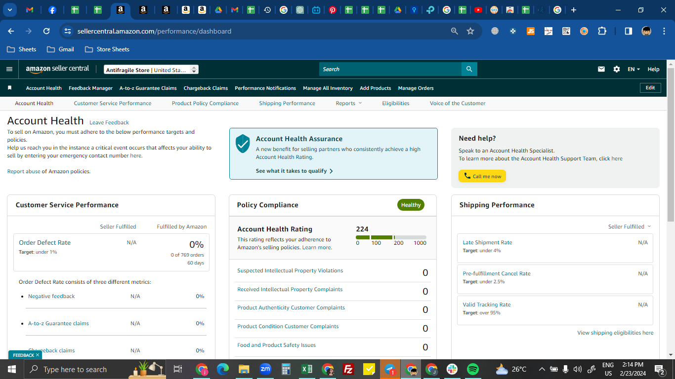Bookmark this page with the star icon
Image resolution: width=675 pixels, height=379 pixels.
470,31
